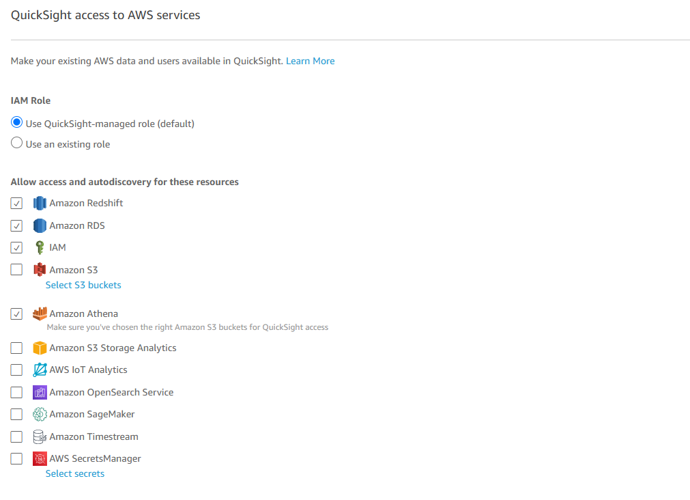The height and width of the screenshot is (500, 690).
Task: Click the Amazon OpenSearch Service icon
Action: [40, 392]
